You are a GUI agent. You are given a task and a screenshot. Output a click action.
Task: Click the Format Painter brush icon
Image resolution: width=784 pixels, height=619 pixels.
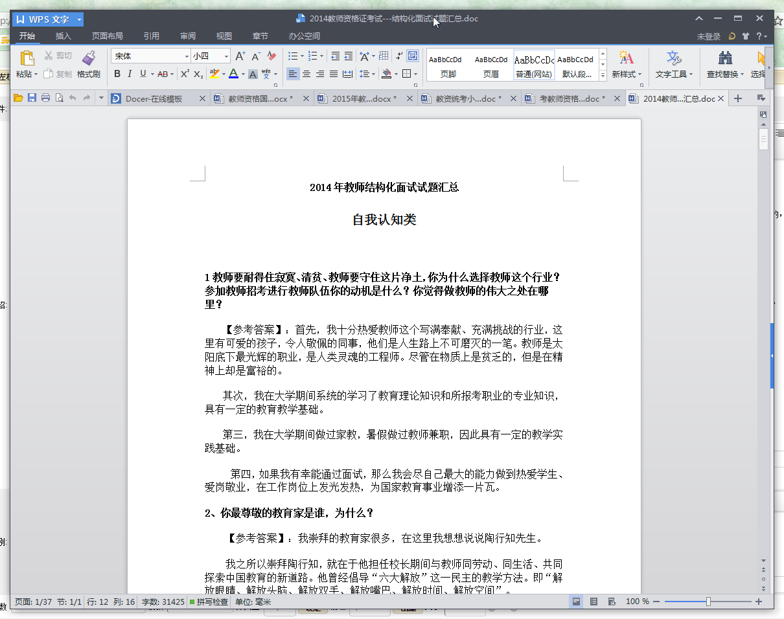pos(89,58)
